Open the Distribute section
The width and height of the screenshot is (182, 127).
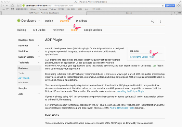82,21
